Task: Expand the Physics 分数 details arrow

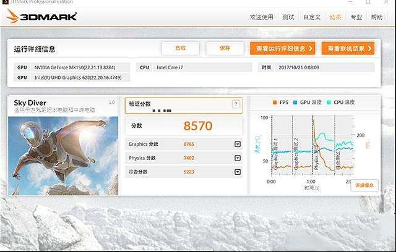Action: (x=238, y=158)
